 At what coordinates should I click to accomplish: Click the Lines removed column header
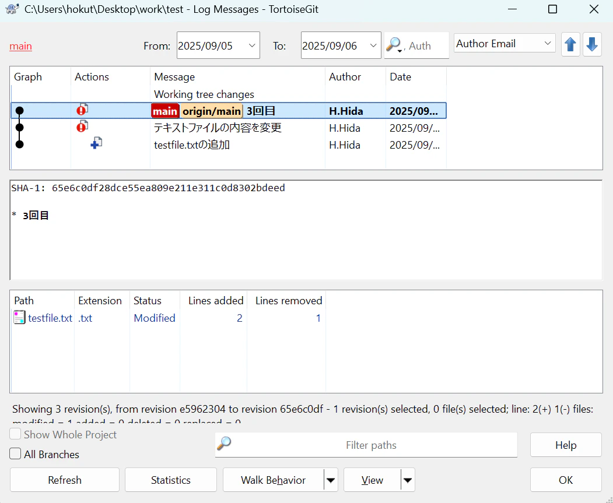pyautogui.click(x=286, y=301)
